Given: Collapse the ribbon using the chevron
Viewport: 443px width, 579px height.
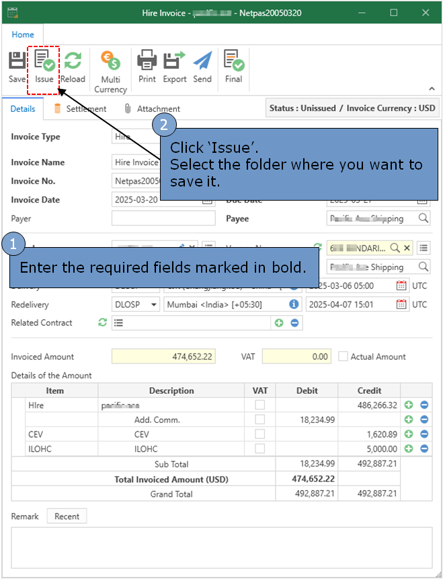Looking at the screenshot, I should pos(432,89).
